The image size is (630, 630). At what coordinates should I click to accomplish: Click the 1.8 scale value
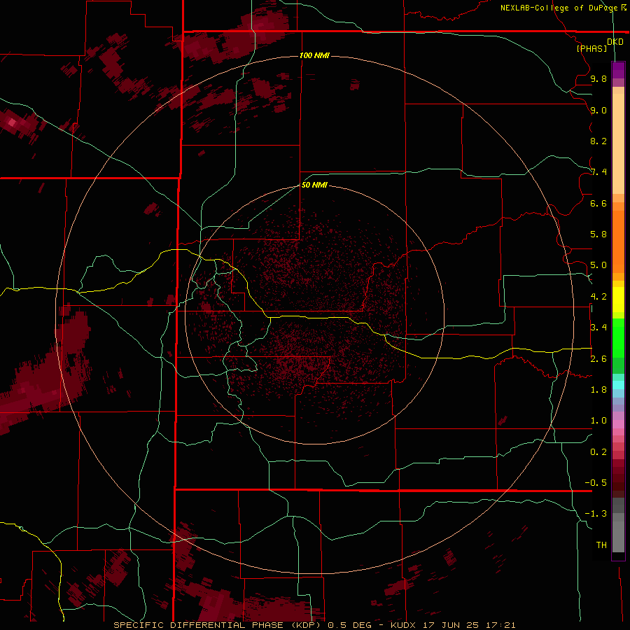pyautogui.click(x=598, y=390)
